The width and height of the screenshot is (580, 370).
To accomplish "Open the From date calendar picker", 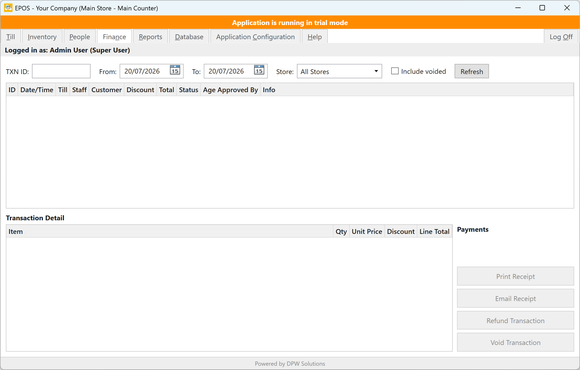I will point(175,70).
